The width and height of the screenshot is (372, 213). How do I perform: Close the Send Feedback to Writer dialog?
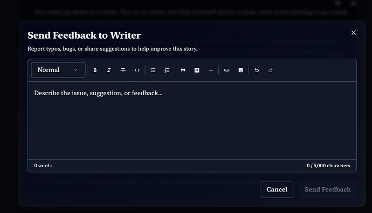click(354, 33)
